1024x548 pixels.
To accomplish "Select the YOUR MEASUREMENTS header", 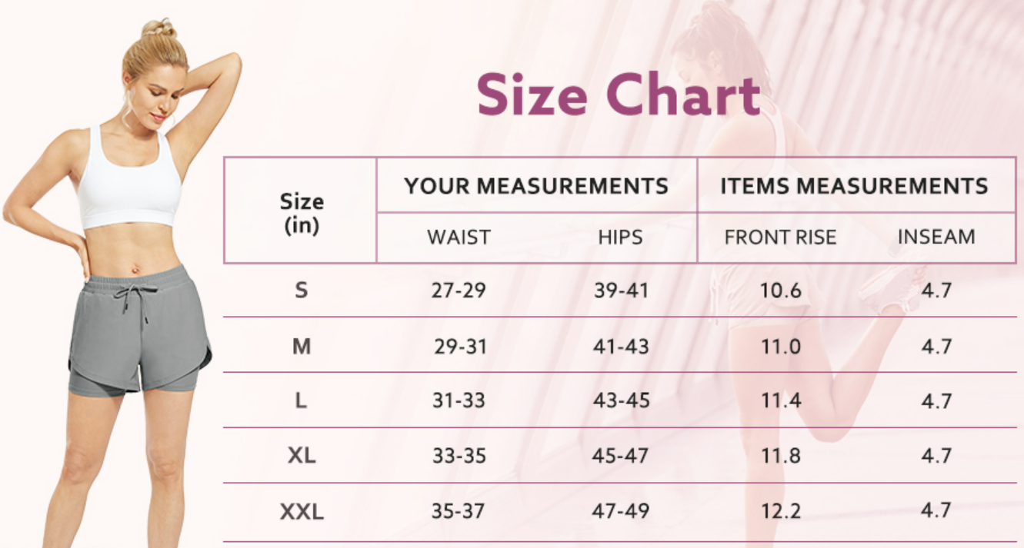I will [536, 186].
